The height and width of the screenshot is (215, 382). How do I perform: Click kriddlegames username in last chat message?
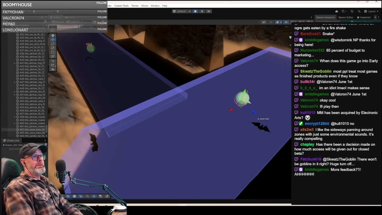click(x=317, y=170)
